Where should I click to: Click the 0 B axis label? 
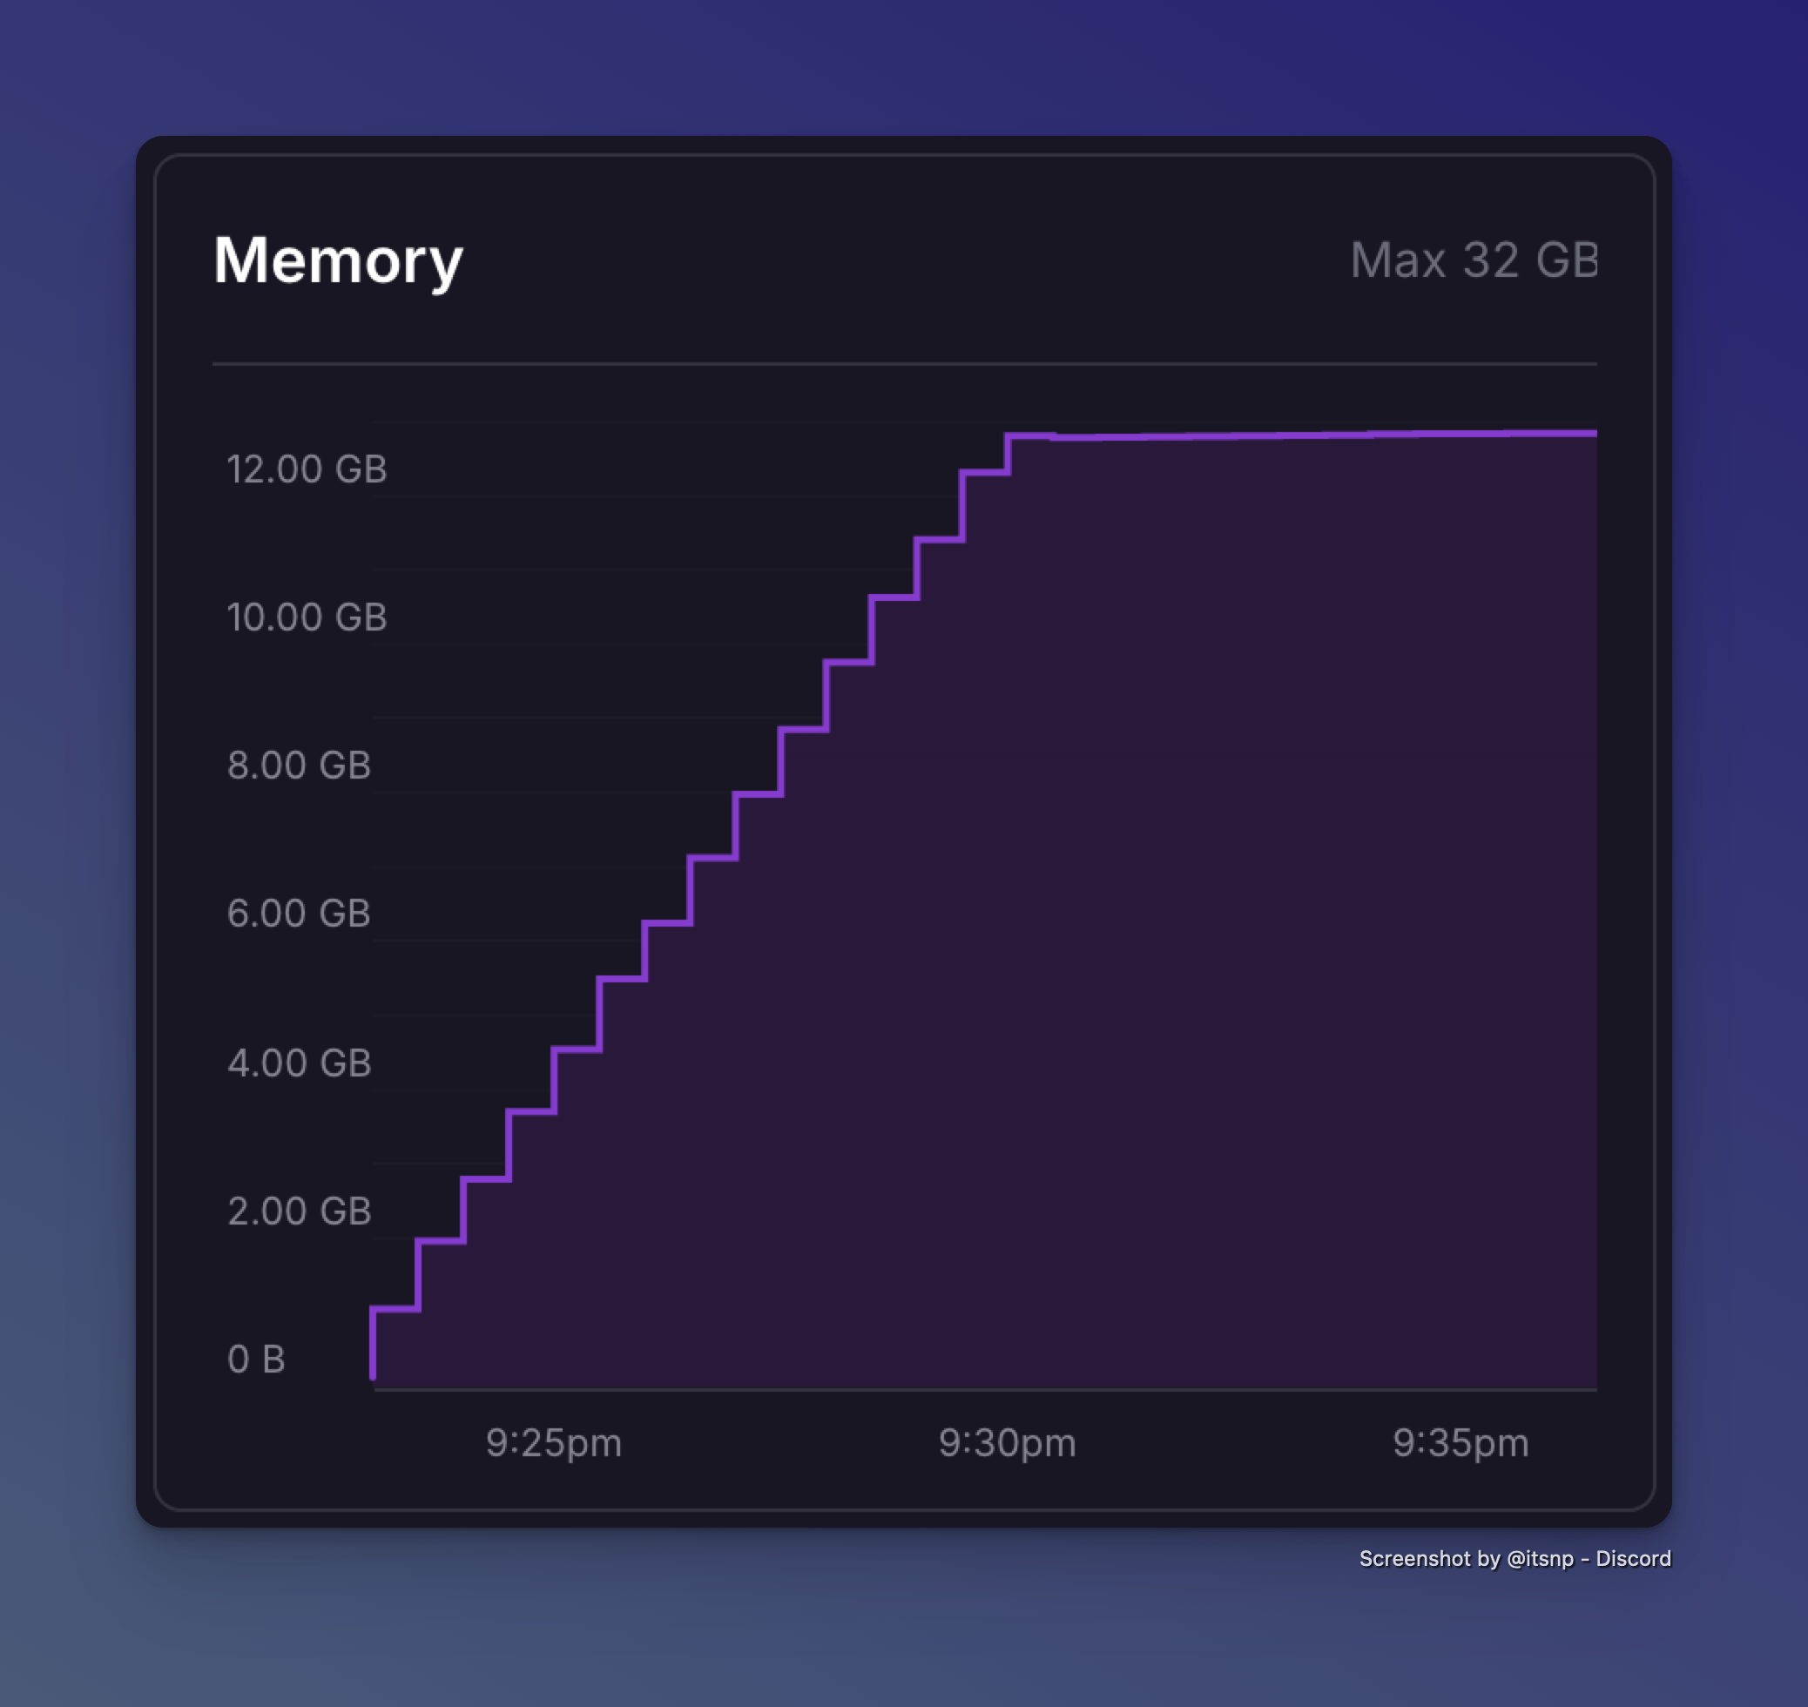[x=256, y=1360]
